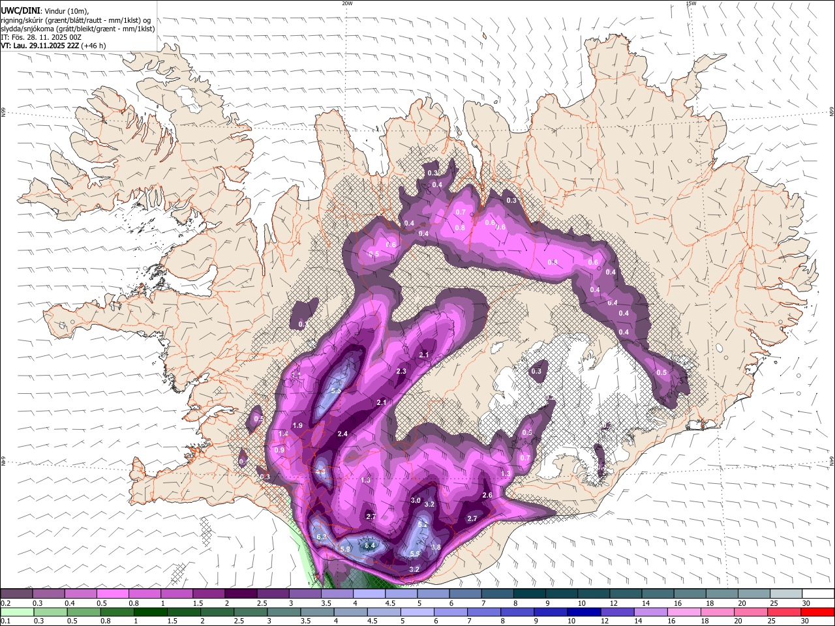
Task: Select the valid time 'VT: Lau. 29.11.2025 22Z'
Action: coord(41,46)
